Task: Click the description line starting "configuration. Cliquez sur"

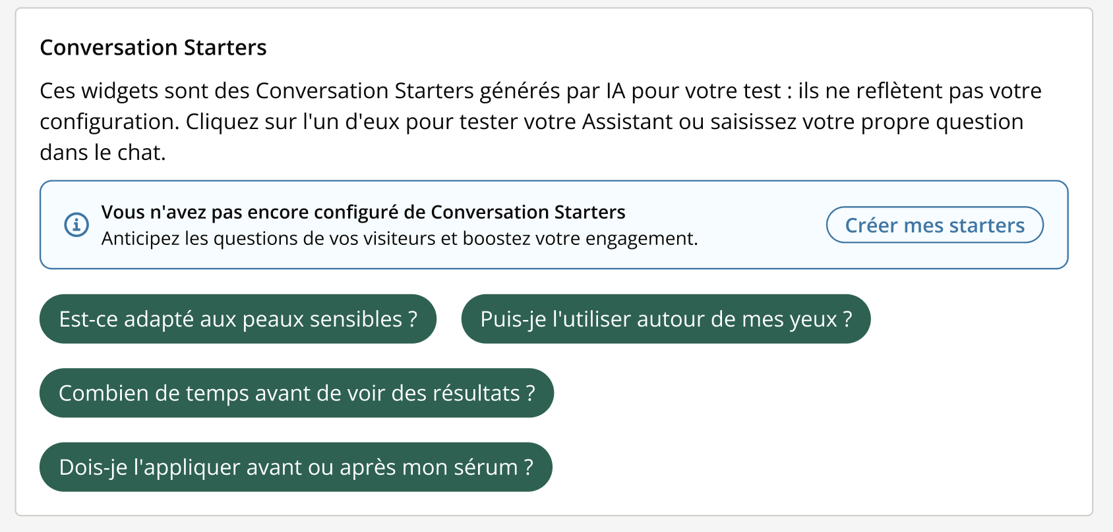Action: (x=531, y=122)
